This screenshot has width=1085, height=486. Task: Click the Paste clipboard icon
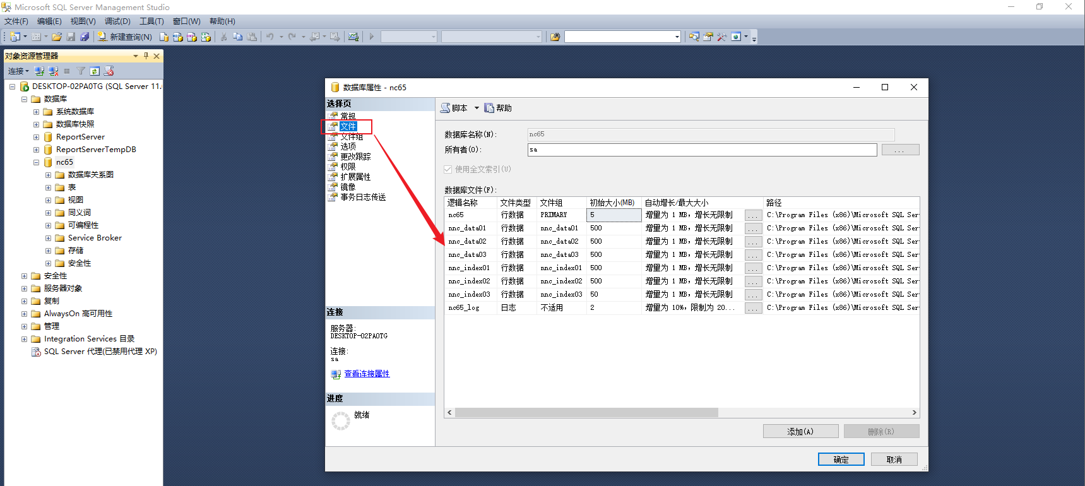[252, 37]
